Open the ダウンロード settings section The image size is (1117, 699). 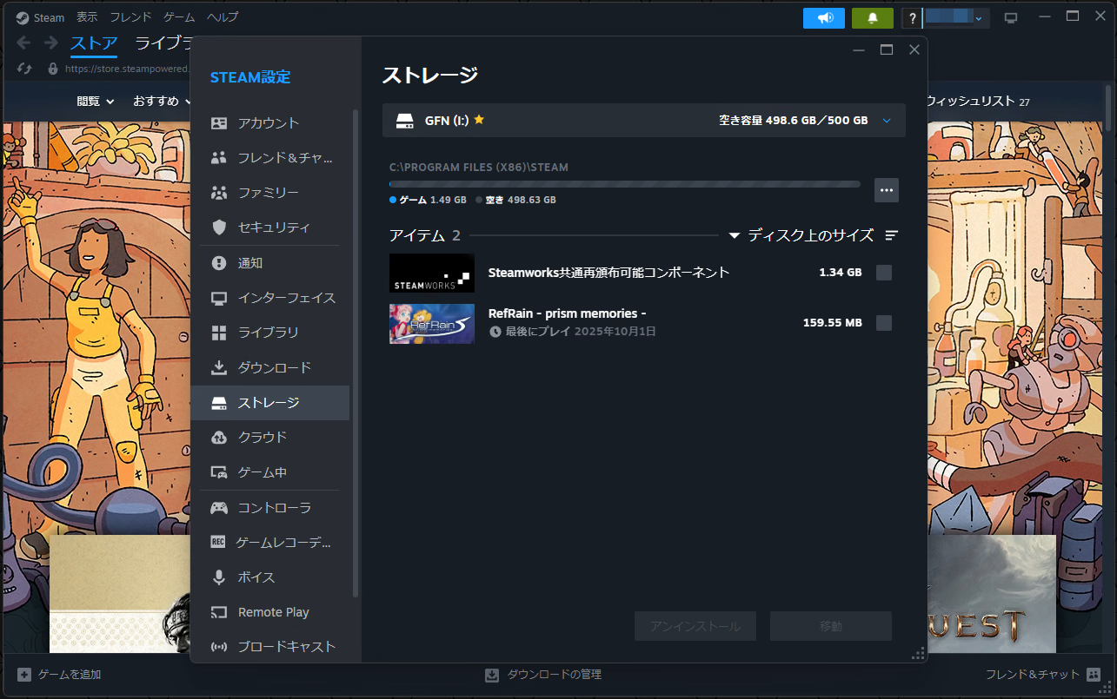pyautogui.click(x=265, y=366)
